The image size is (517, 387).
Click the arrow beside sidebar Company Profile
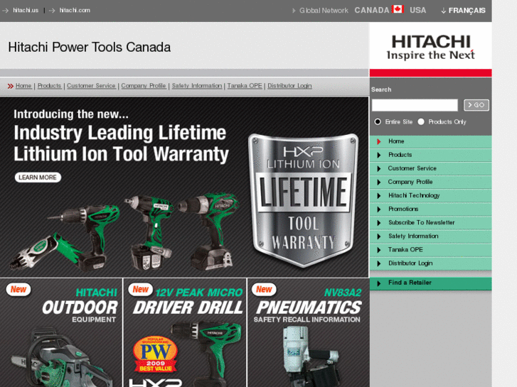379,182
